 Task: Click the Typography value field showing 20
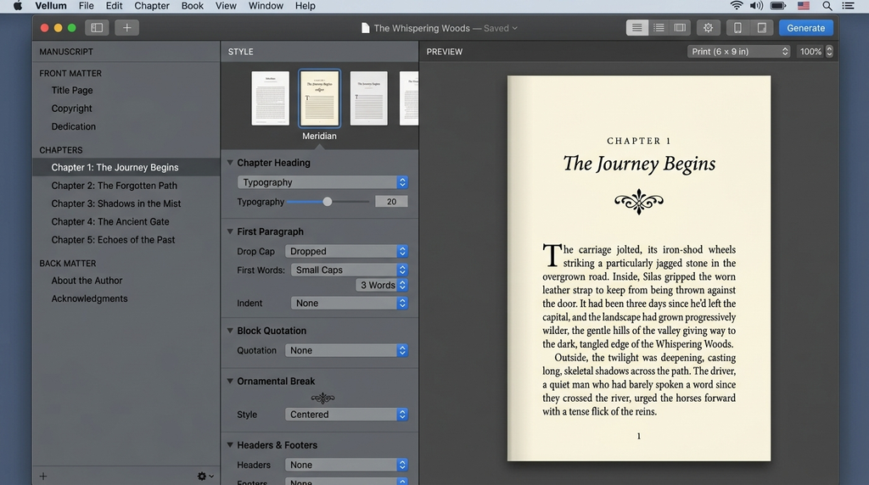click(x=391, y=202)
